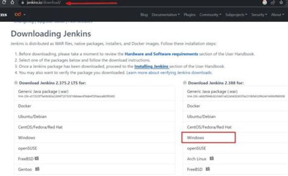Choose FreeBSD in the LTS column
Screen dimensions: 288x176
coord(94,159)
